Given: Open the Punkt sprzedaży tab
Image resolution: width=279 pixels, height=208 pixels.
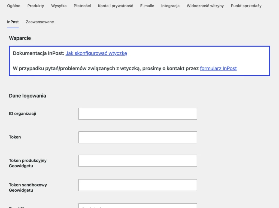Looking at the screenshot, I should [x=246, y=6].
